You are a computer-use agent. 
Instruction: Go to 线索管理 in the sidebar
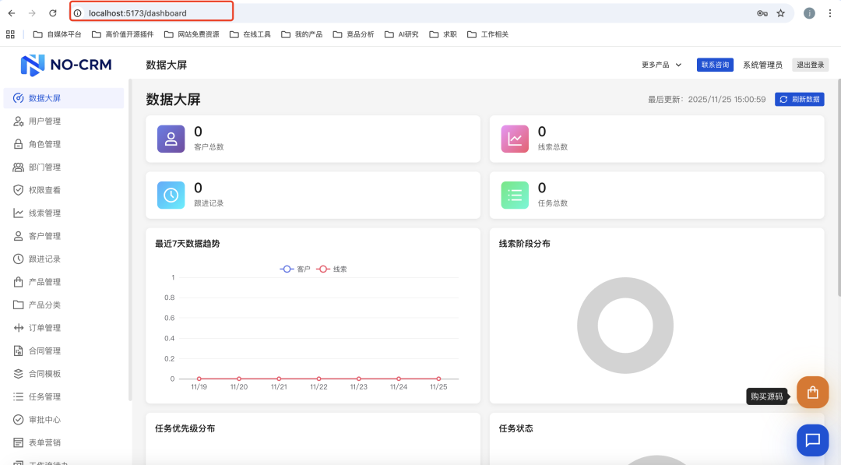click(64, 213)
